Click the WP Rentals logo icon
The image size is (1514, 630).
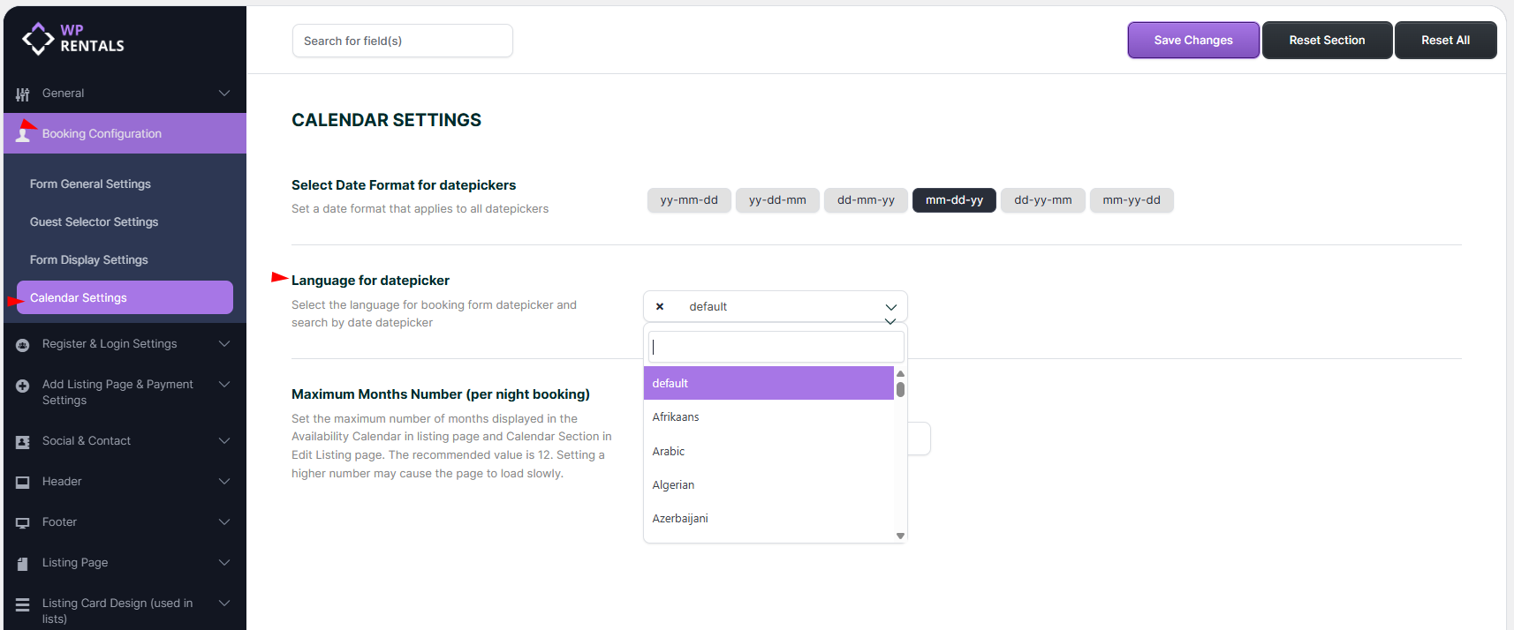[38, 39]
